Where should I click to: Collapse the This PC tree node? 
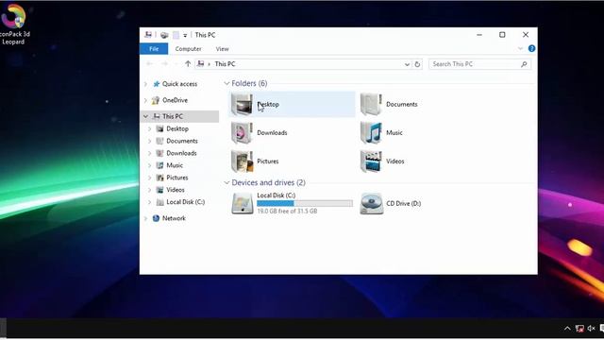point(145,116)
